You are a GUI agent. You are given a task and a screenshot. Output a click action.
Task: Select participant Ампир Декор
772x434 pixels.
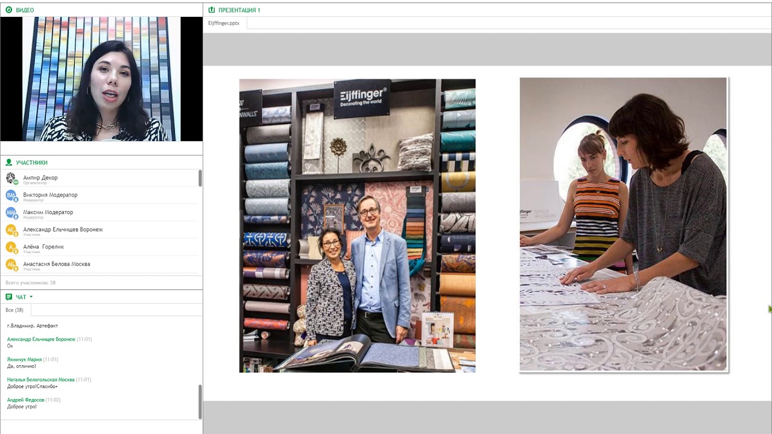pyautogui.click(x=100, y=178)
